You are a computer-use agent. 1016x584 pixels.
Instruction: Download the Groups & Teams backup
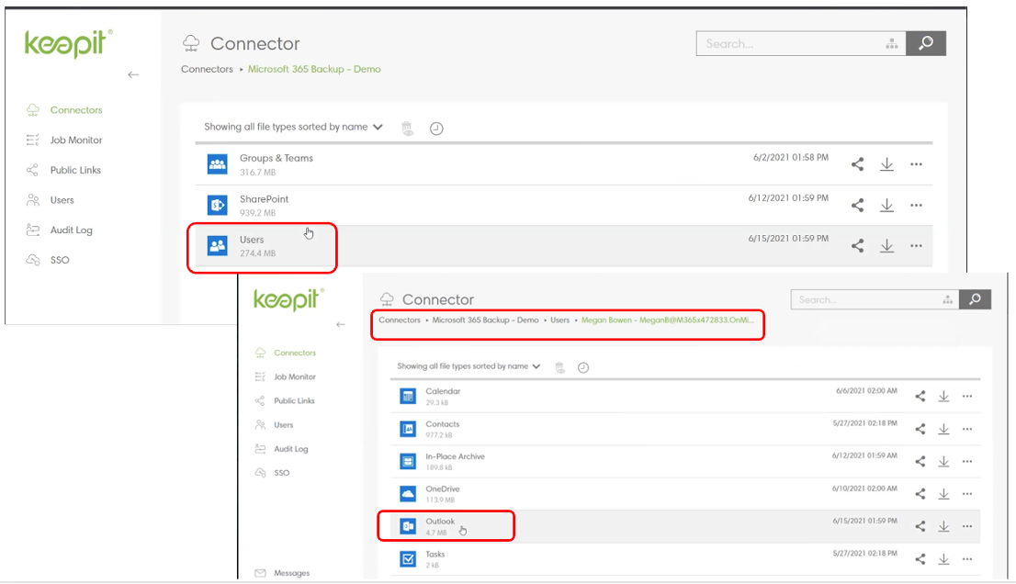coord(886,164)
